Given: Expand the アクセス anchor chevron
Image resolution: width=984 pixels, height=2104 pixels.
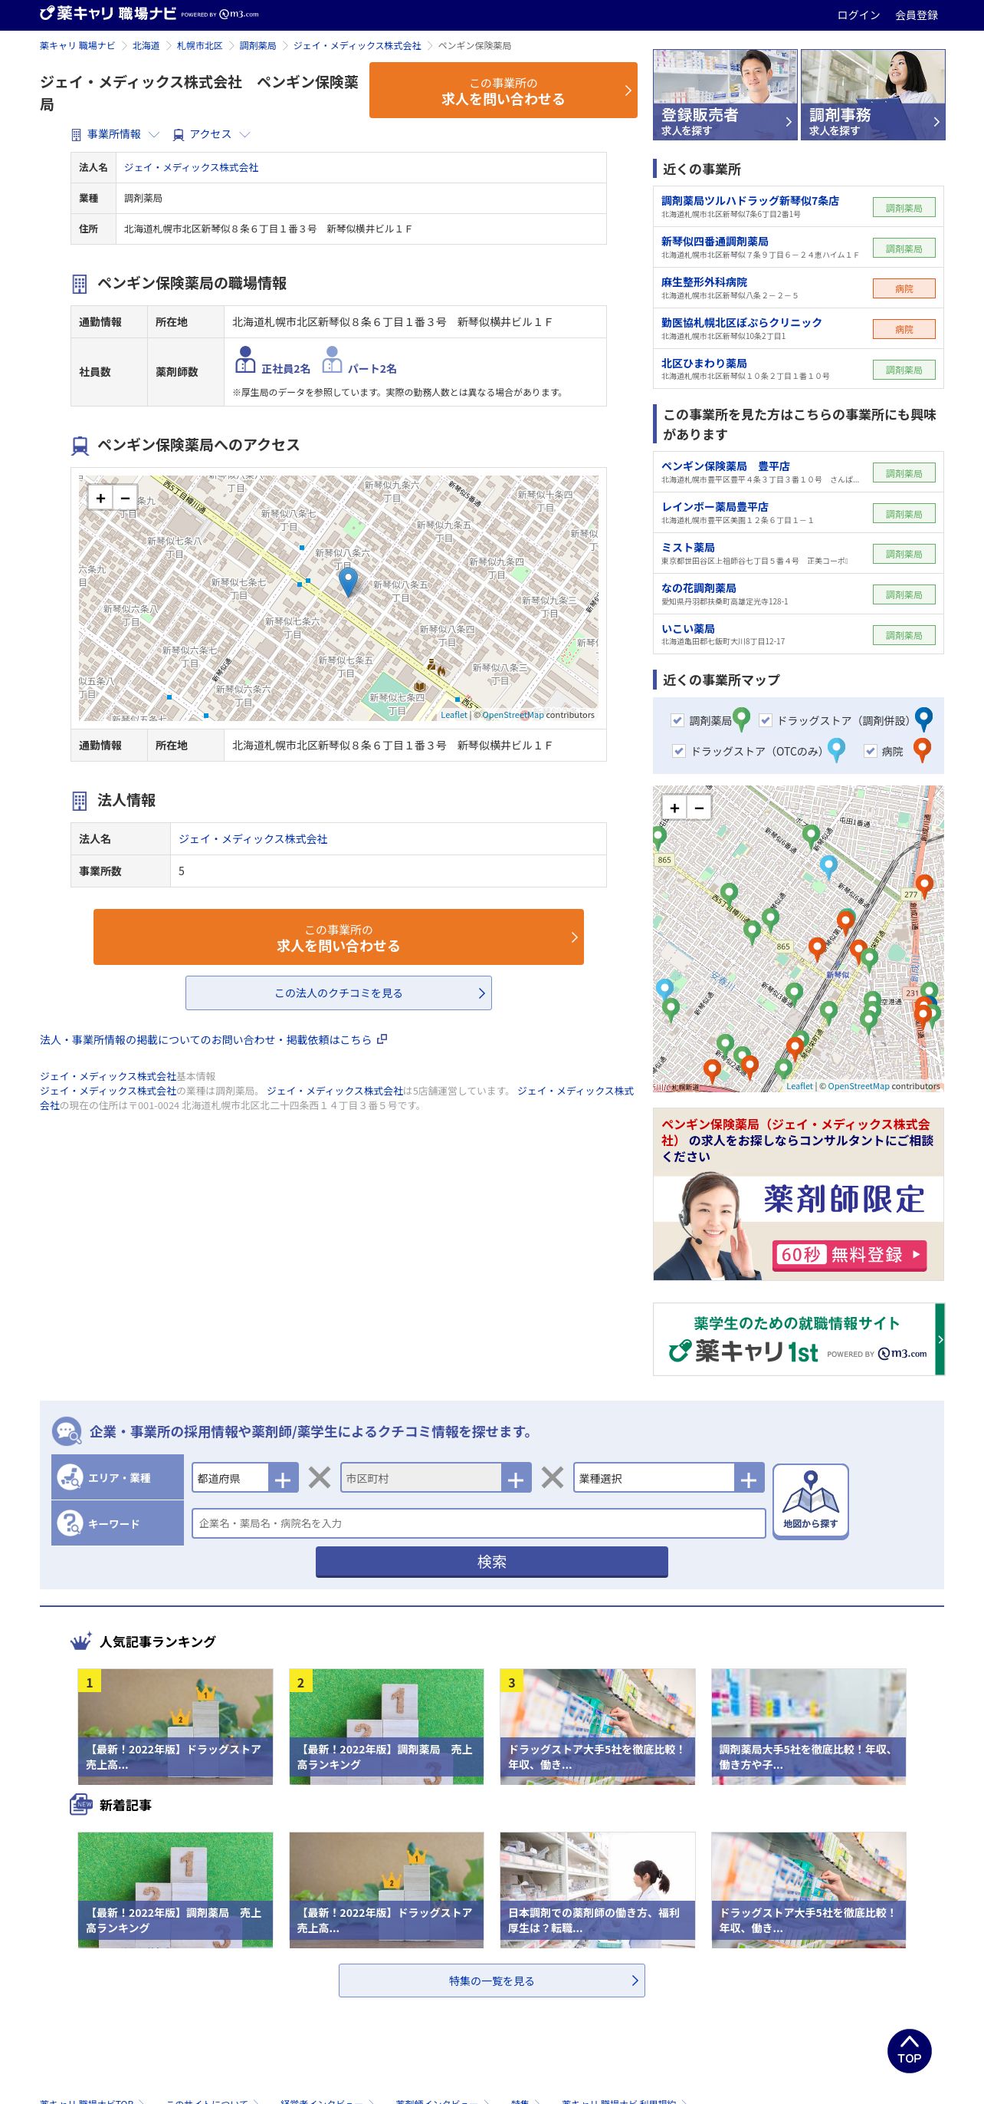Looking at the screenshot, I should click(x=244, y=134).
